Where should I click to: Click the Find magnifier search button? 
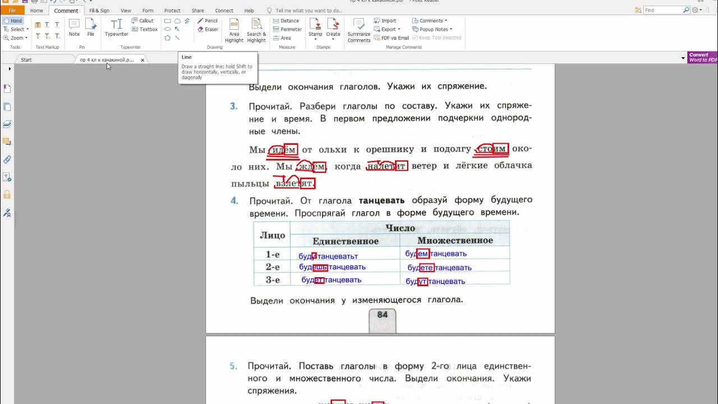coord(687,10)
